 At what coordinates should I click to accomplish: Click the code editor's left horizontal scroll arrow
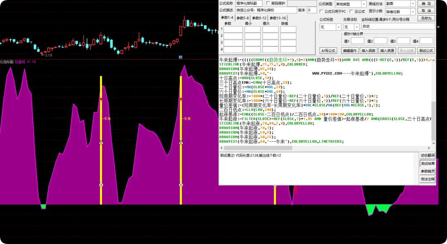(x=222, y=148)
